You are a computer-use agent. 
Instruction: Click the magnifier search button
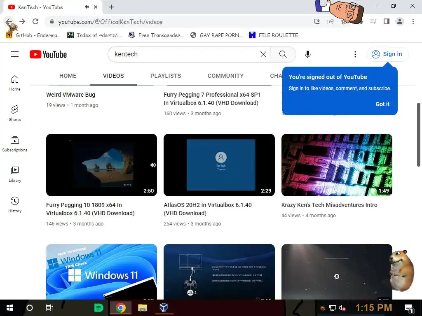pos(283,54)
